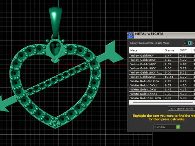Click the 6.47 grams value
Screen dimensions: 195x146
tap(168, 56)
